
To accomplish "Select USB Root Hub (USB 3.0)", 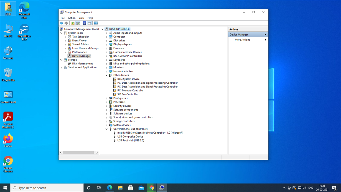I will [x=131, y=141].
